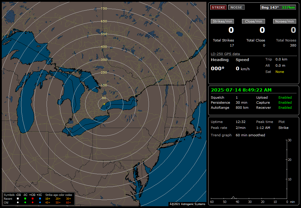Click the green square Recent -IC symbol
The height and width of the screenshot is (208, 301).
pos(25,199)
